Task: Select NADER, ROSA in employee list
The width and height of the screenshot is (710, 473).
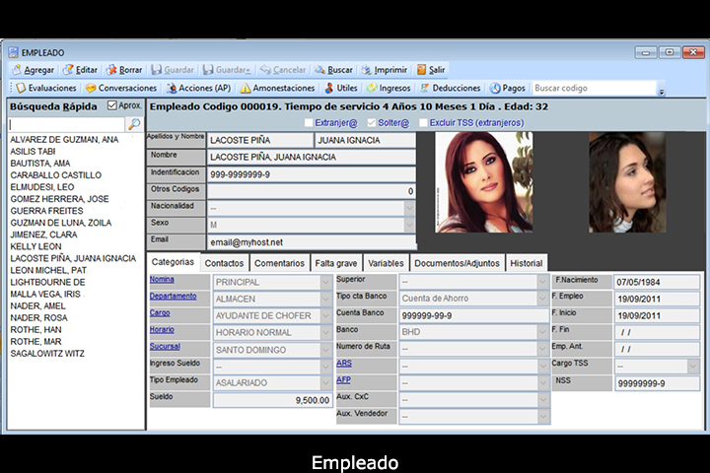Action: tap(39, 318)
